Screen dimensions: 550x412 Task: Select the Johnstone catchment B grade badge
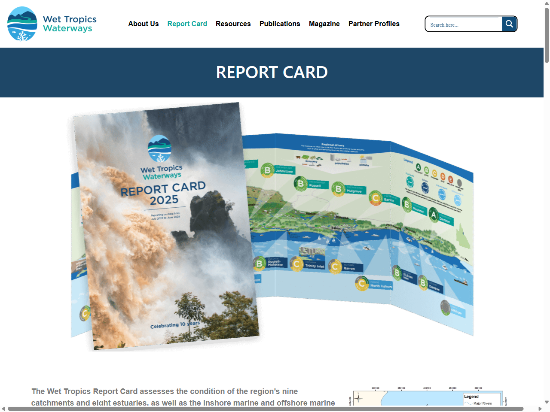coord(267,170)
